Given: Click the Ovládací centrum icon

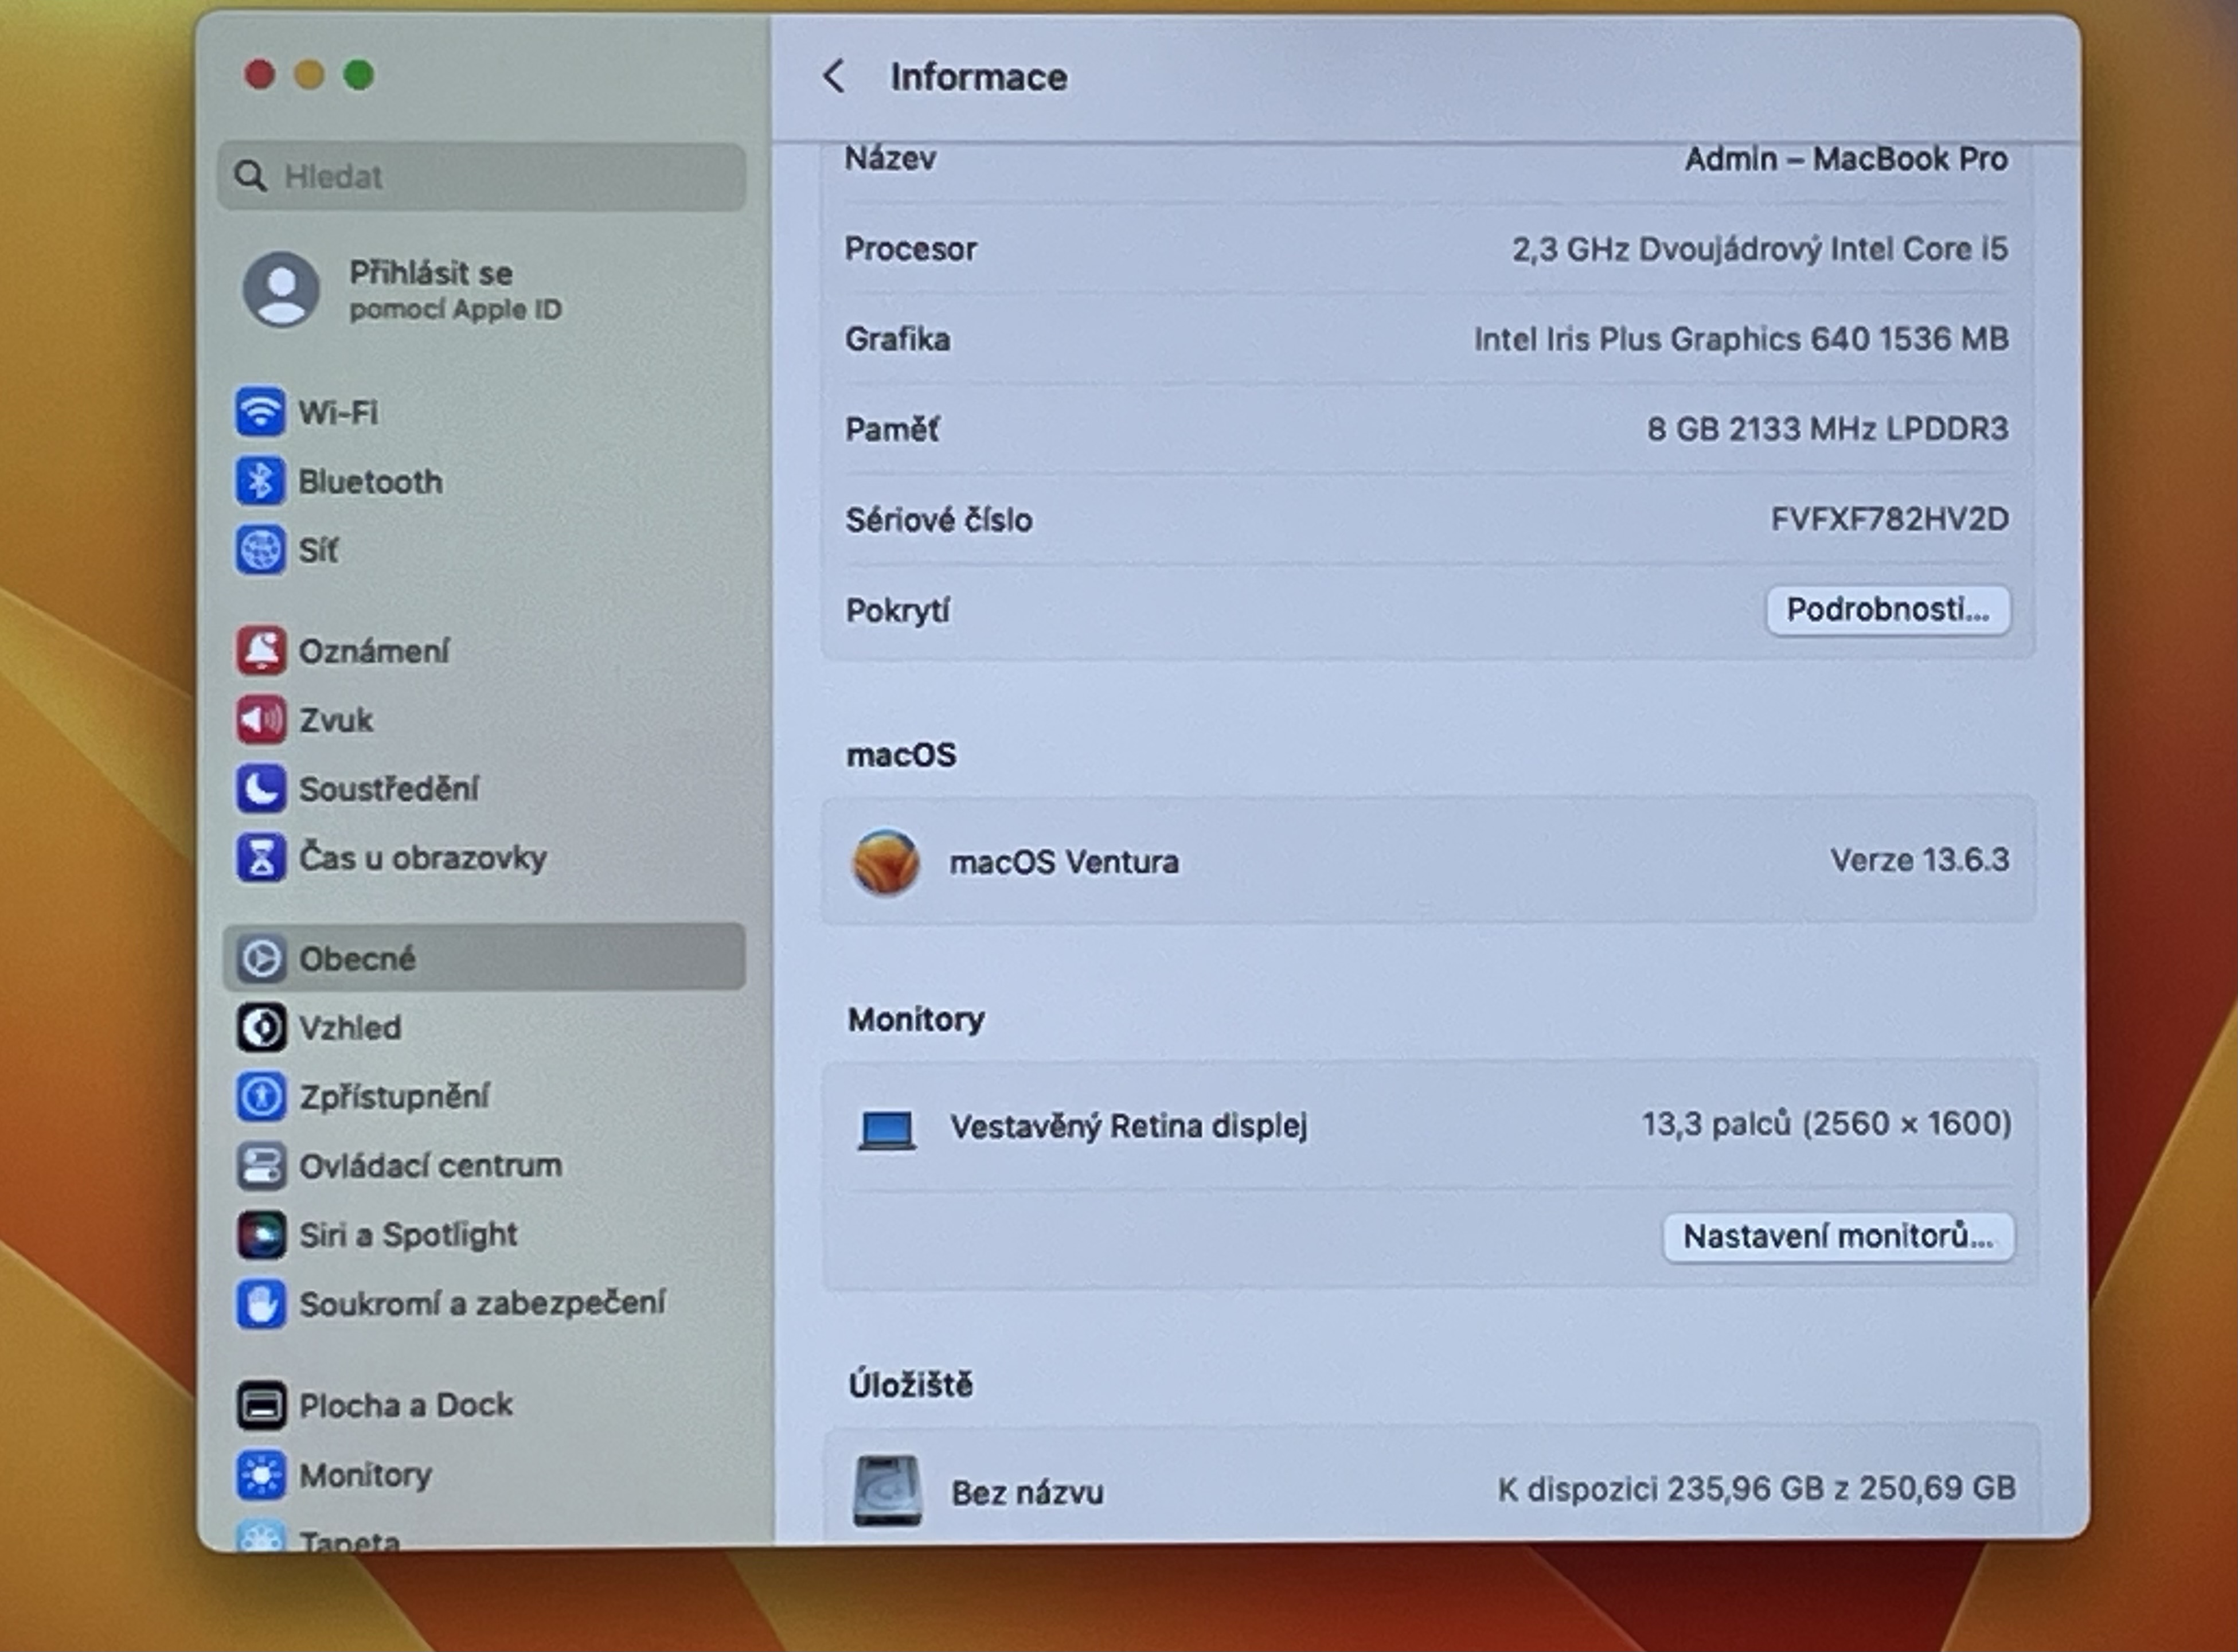Looking at the screenshot, I should click(x=261, y=1165).
